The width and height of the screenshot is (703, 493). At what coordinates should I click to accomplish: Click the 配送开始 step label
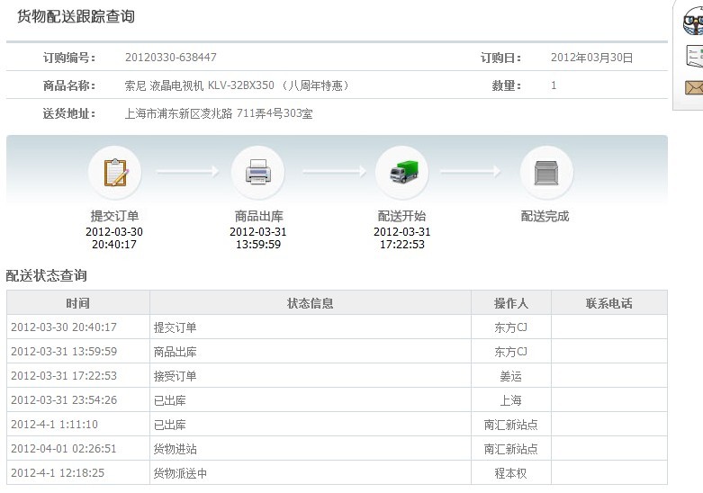401,216
